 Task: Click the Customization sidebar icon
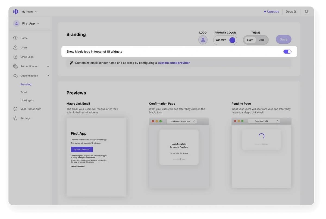[15, 76]
